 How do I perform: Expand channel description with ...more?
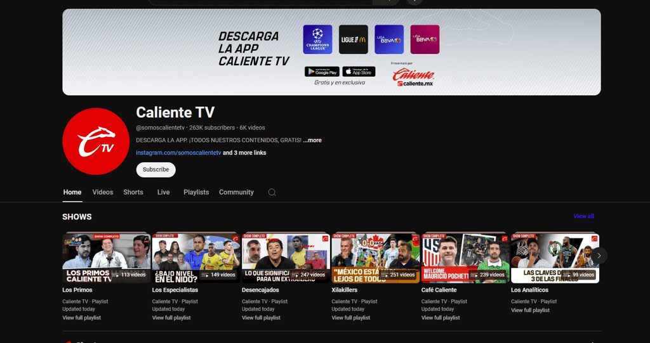312,140
